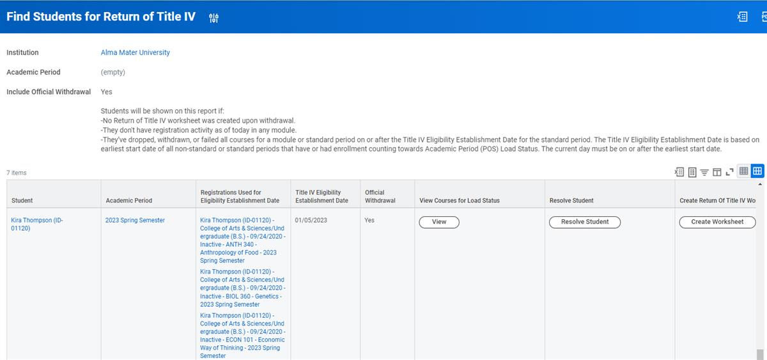The height and width of the screenshot is (360, 767).
Task: Click Include Official Withdrawal Yes value
Action: pos(106,91)
